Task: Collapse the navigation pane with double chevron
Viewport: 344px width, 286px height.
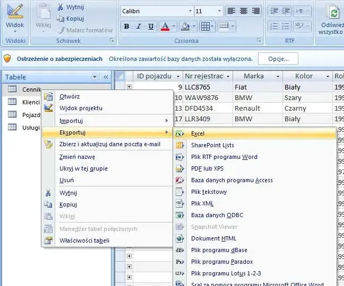Action: pos(106,77)
